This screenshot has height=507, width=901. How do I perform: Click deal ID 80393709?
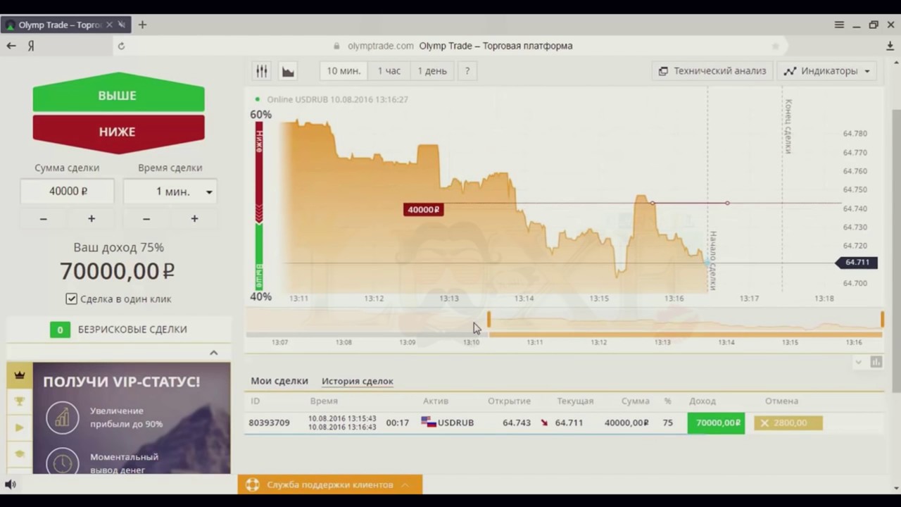(269, 423)
